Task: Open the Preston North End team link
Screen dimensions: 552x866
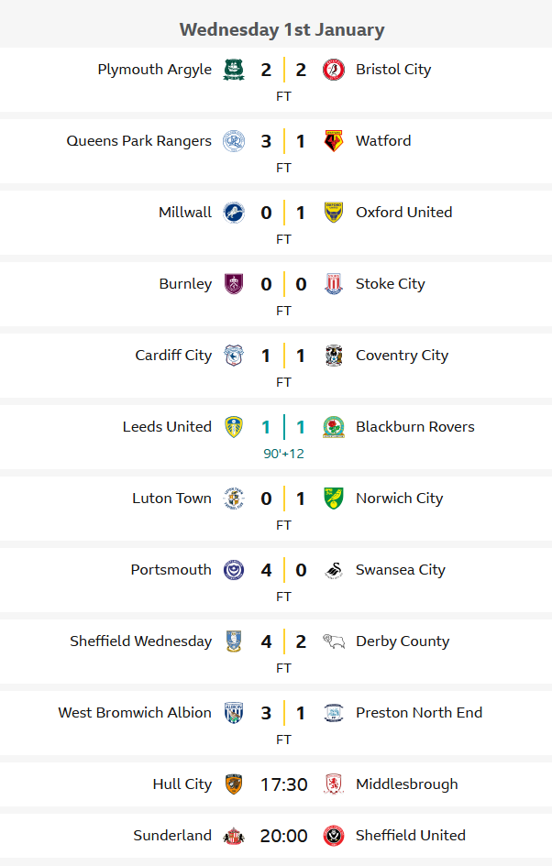Action: [x=418, y=713]
